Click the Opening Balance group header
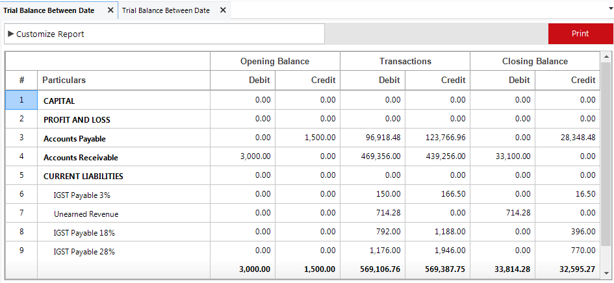Viewport: 614px width, 283px height. point(275,61)
